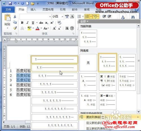The image size is (141, 131).
Task: Click the Save icon in quick access toolbar
Action: [x=10, y=4]
